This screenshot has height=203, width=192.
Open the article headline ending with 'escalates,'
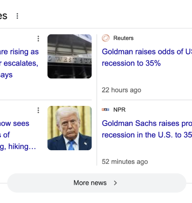pyautogui.click(x=19, y=63)
